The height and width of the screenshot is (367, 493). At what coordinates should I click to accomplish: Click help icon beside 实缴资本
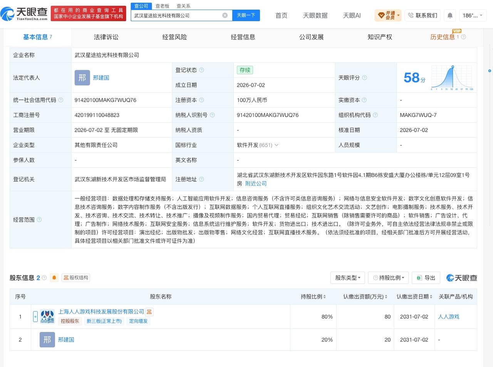(364, 100)
